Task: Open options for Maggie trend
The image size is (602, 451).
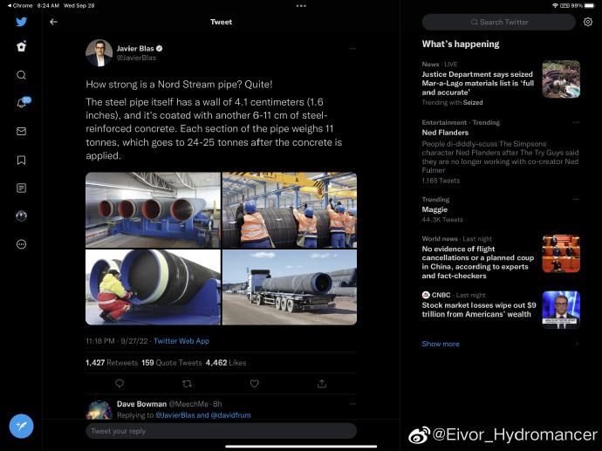Action: (x=576, y=199)
